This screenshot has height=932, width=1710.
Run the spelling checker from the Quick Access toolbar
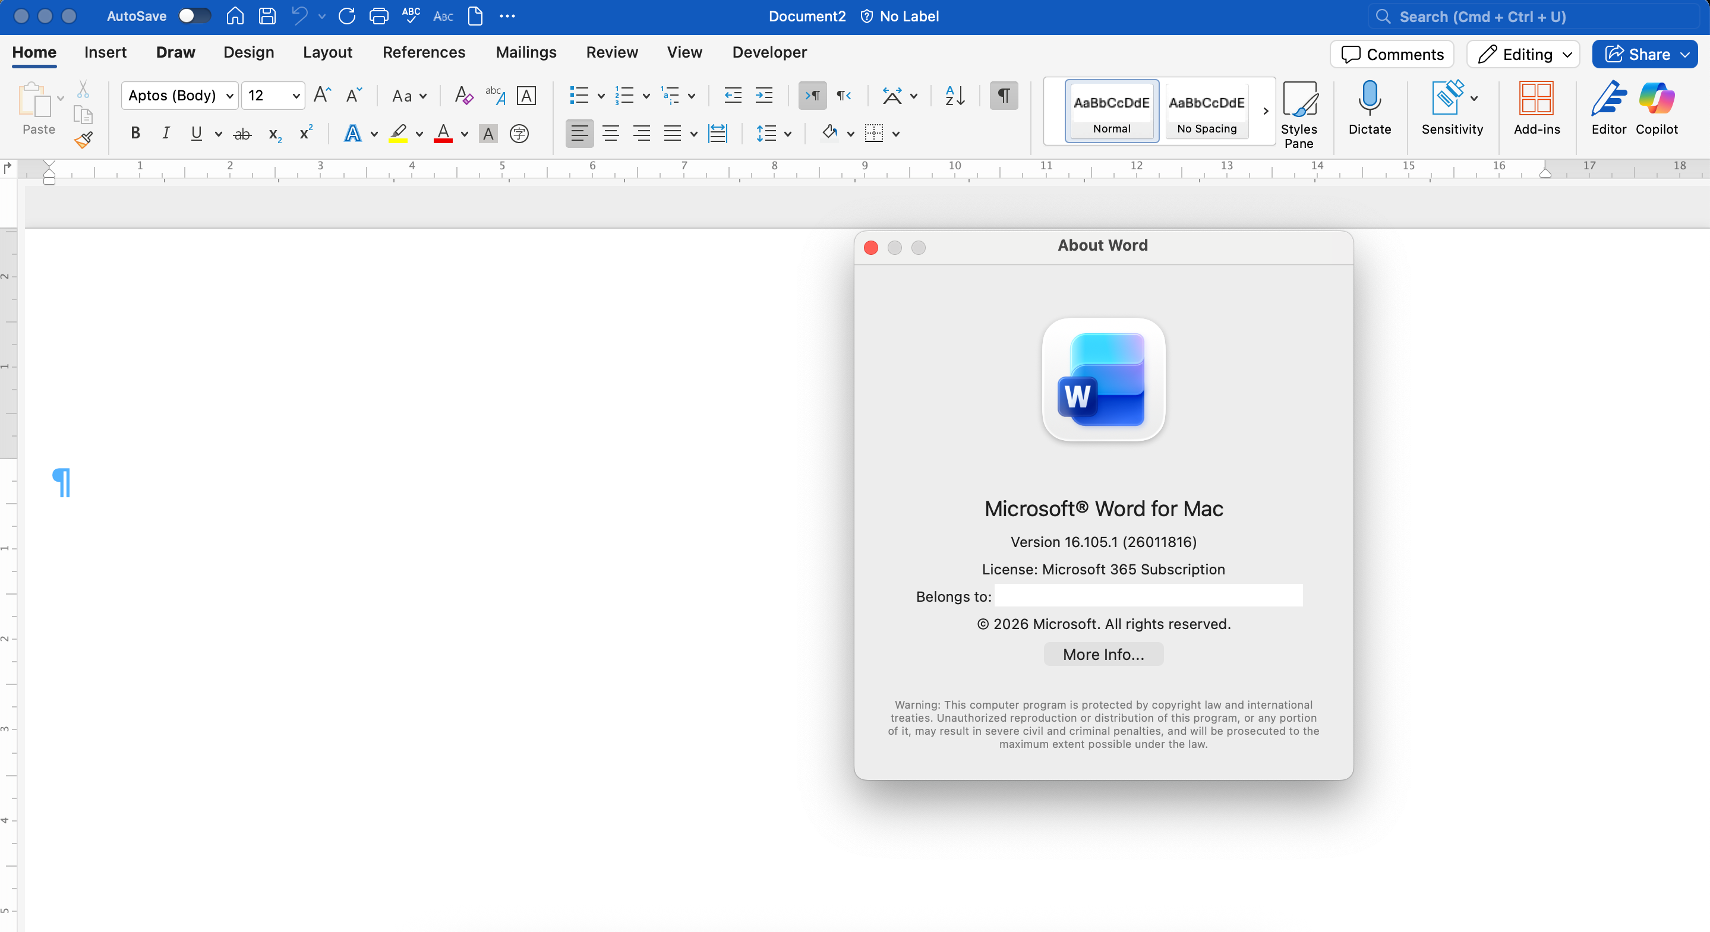(x=411, y=16)
